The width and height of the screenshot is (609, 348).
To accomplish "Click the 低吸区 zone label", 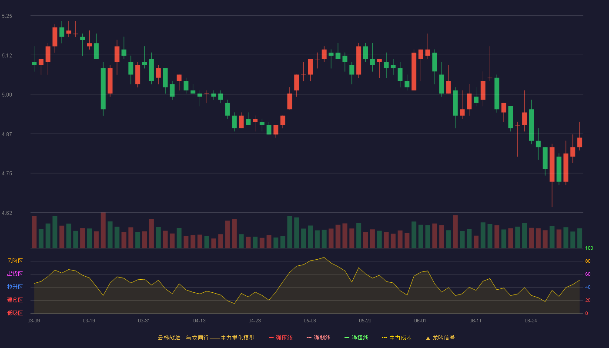I will (x=15, y=313).
